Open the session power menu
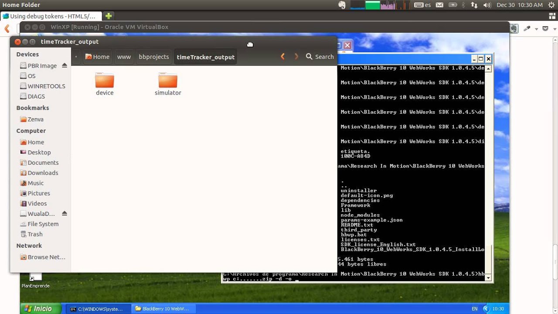The height and width of the screenshot is (314, 558). [x=551, y=5]
